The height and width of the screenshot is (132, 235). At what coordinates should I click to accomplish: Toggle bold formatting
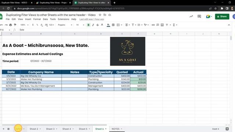(88, 25)
